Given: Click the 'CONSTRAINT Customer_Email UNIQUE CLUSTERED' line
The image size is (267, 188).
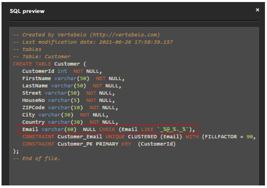Looking at the screenshot, I should 139,137.
